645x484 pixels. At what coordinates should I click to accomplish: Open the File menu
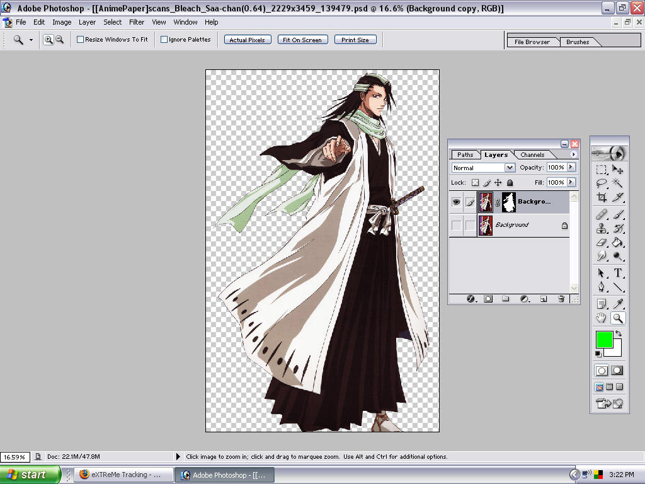click(21, 22)
